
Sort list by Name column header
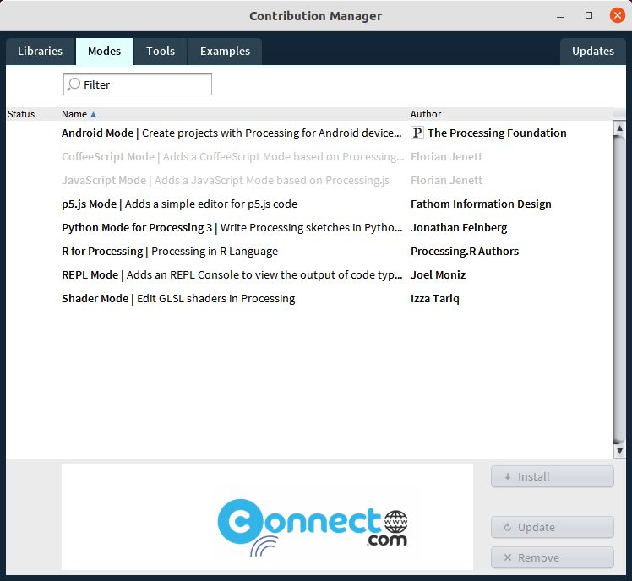click(x=74, y=114)
